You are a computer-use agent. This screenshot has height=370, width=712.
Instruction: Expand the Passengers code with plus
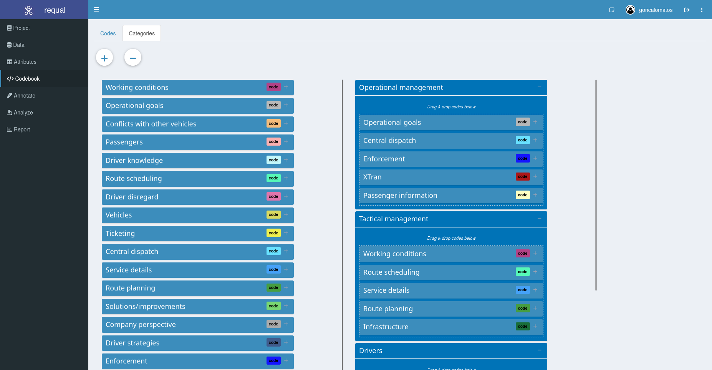point(286,142)
